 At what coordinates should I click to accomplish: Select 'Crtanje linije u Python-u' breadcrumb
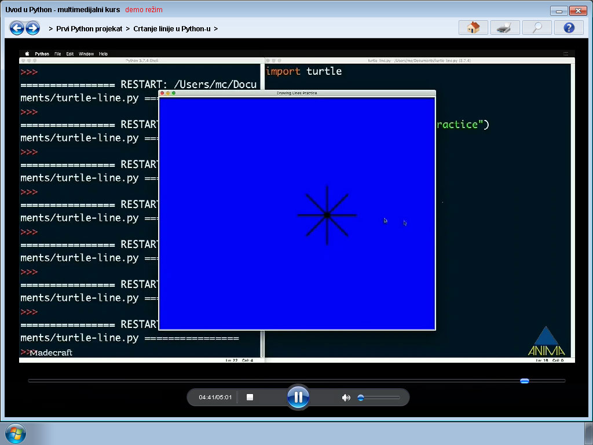172,28
